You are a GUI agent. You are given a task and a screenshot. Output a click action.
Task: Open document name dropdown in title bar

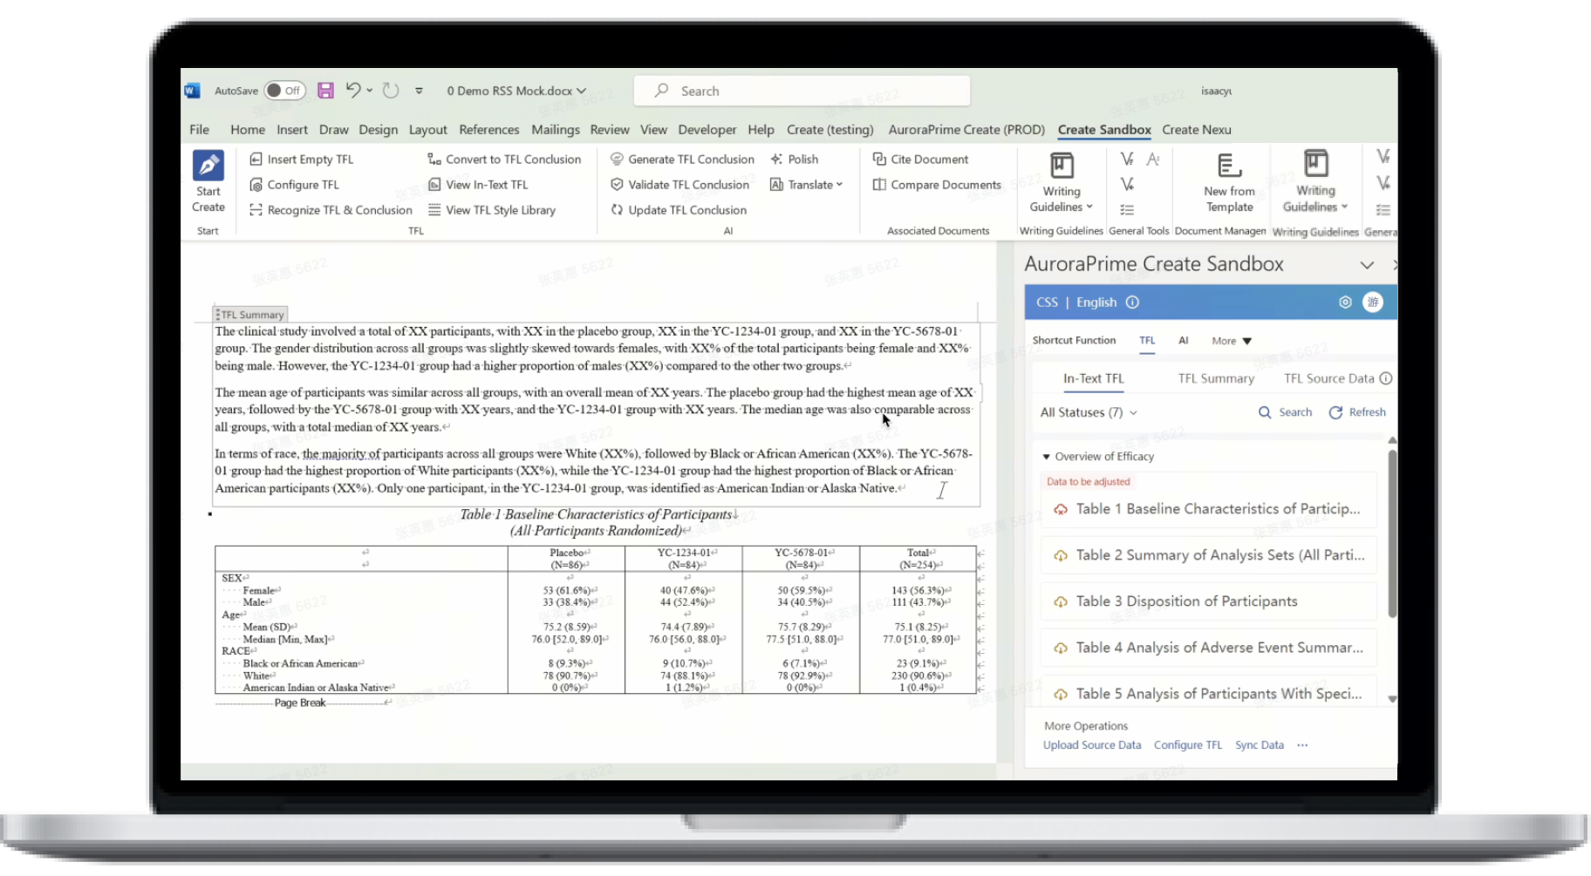click(x=582, y=91)
